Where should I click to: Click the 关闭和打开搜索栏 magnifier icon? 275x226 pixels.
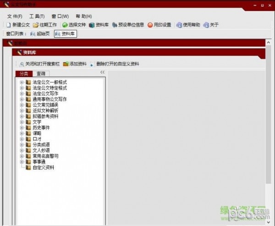(22, 64)
